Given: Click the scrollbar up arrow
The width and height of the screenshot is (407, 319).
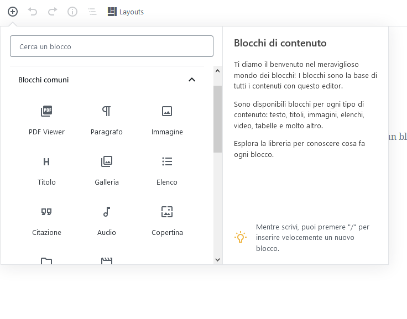Looking at the screenshot, I should click(x=217, y=71).
